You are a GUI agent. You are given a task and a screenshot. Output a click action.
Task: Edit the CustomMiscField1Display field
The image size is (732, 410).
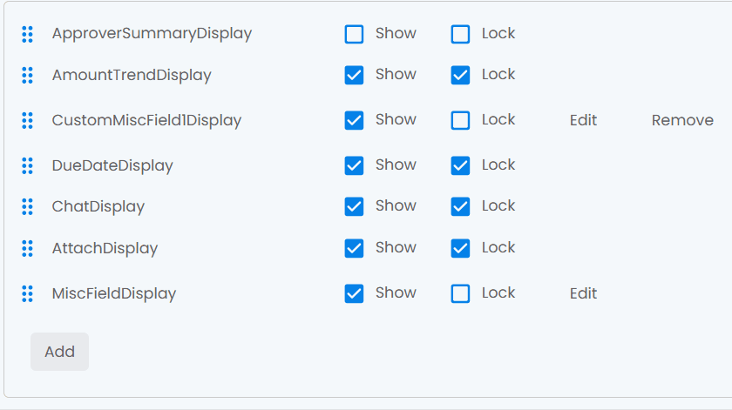coord(583,120)
